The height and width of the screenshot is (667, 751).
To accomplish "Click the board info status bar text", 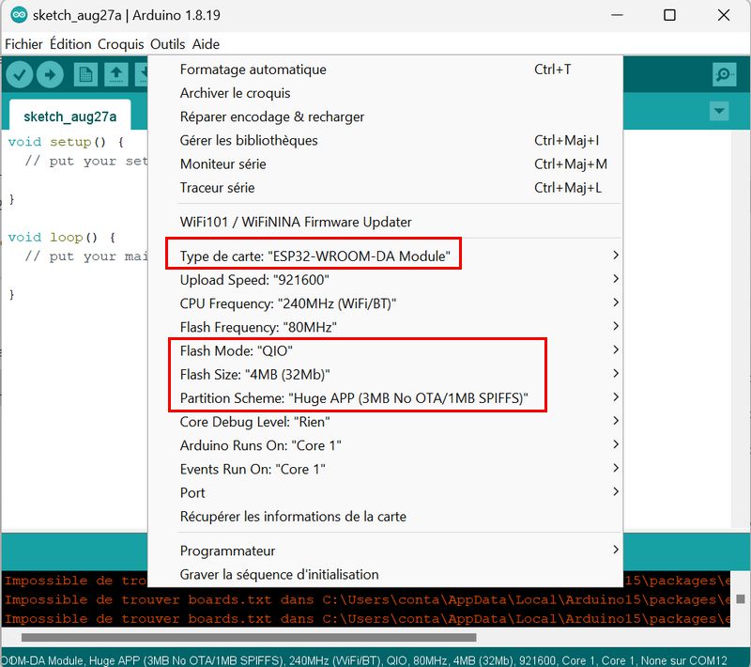I will (x=364, y=660).
